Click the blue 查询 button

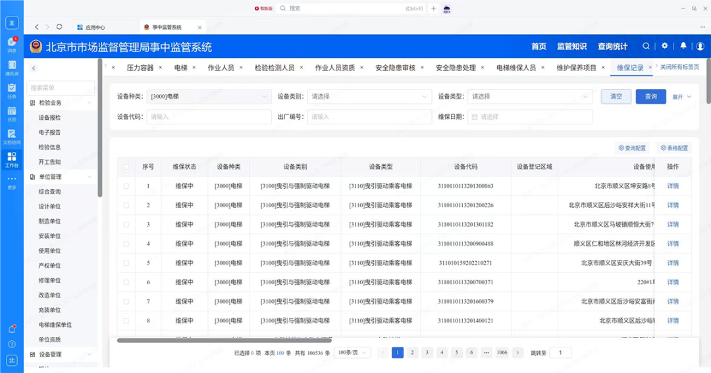pyautogui.click(x=650, y=97)
